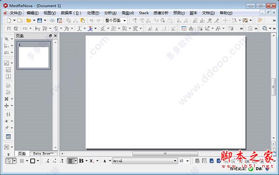Click the paste clipboard icon
The image size is (279, 175).
tap(83, 20)
